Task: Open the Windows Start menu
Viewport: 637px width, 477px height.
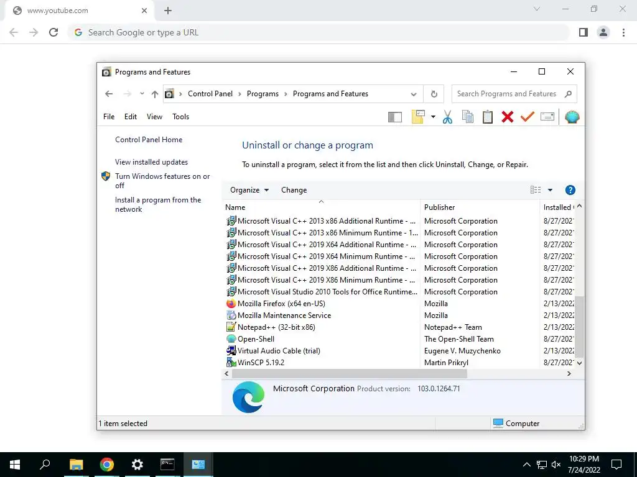Action: tap(15, 465)
